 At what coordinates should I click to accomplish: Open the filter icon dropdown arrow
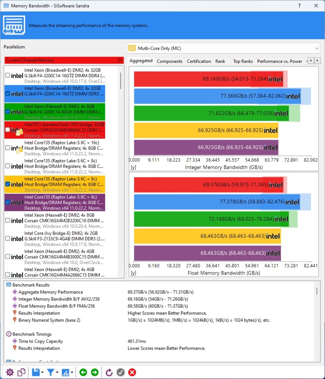(x=57, y=373)
